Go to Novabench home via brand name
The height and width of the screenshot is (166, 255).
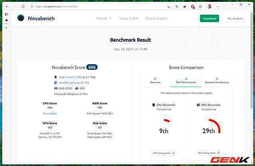point(41,19)
